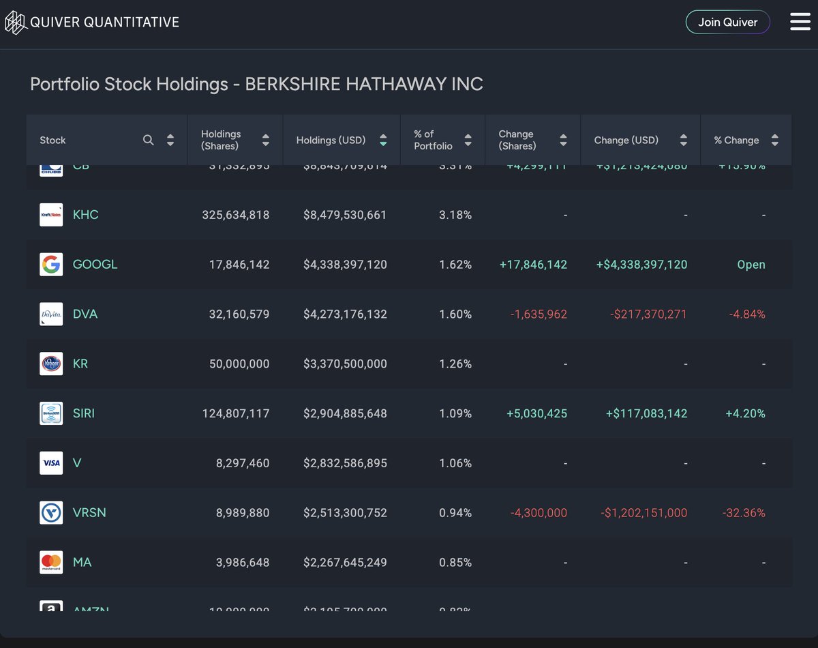Open the SIRI ticker link
Viewport: 818px width, 648px height.
pyautogui.click(x=84, y=413)
